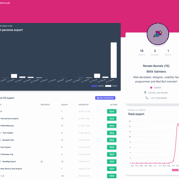179x179 pixels.
Task: Click the tallest bar for #14 Renat
Action: click(x=114, y=60)
